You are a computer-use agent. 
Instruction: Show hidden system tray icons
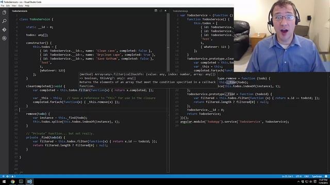coord(298,181)
